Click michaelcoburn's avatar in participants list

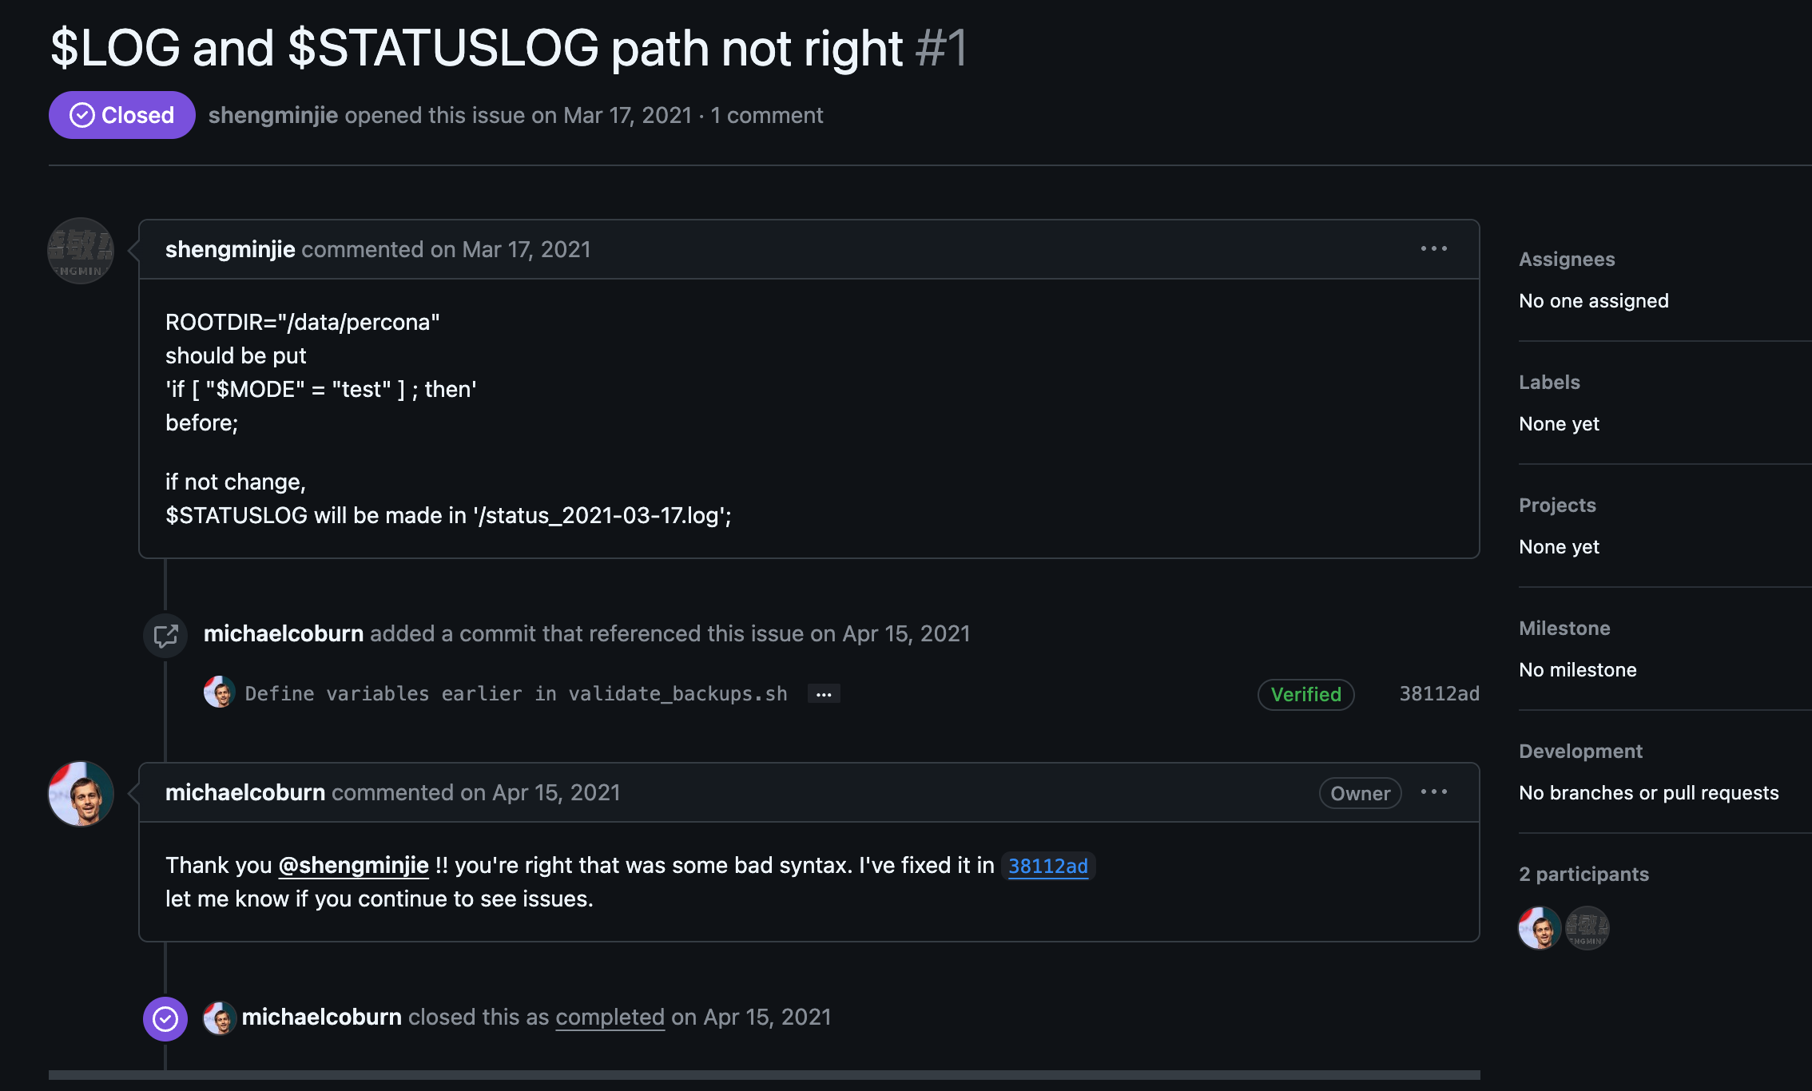[1539, 928]
